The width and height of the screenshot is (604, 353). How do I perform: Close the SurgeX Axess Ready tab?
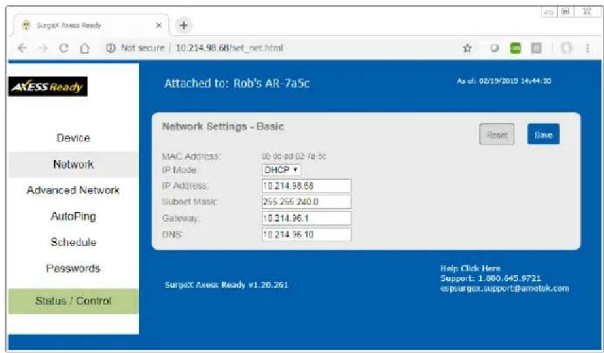[158, 25]
